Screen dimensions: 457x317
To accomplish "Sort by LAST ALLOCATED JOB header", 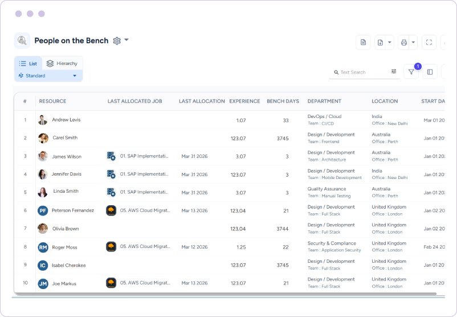I will [x=134, y=101].
